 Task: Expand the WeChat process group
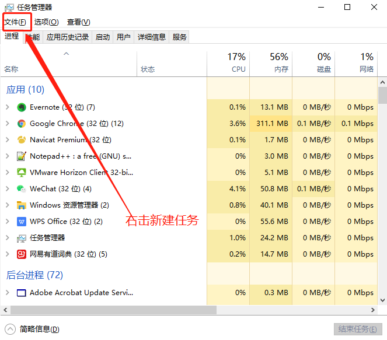tap(8, 189)
